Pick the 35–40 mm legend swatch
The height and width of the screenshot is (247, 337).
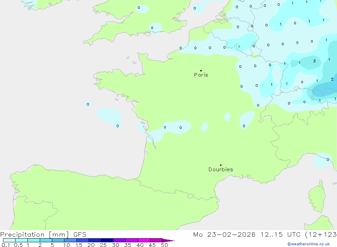(132, 240)
